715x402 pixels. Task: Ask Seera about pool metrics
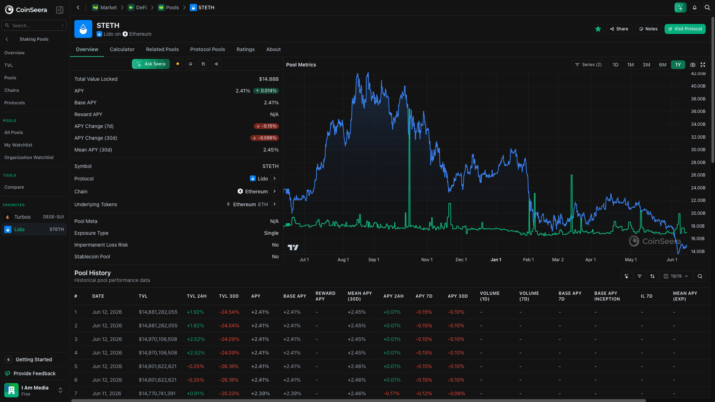pos(151,64)
